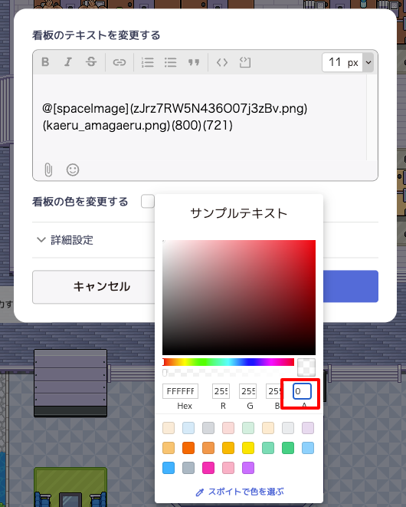Select the pale mint swatch in the top row
This screenshot has height=507, width=406.
pyautogui.click(x=248, y=428)
